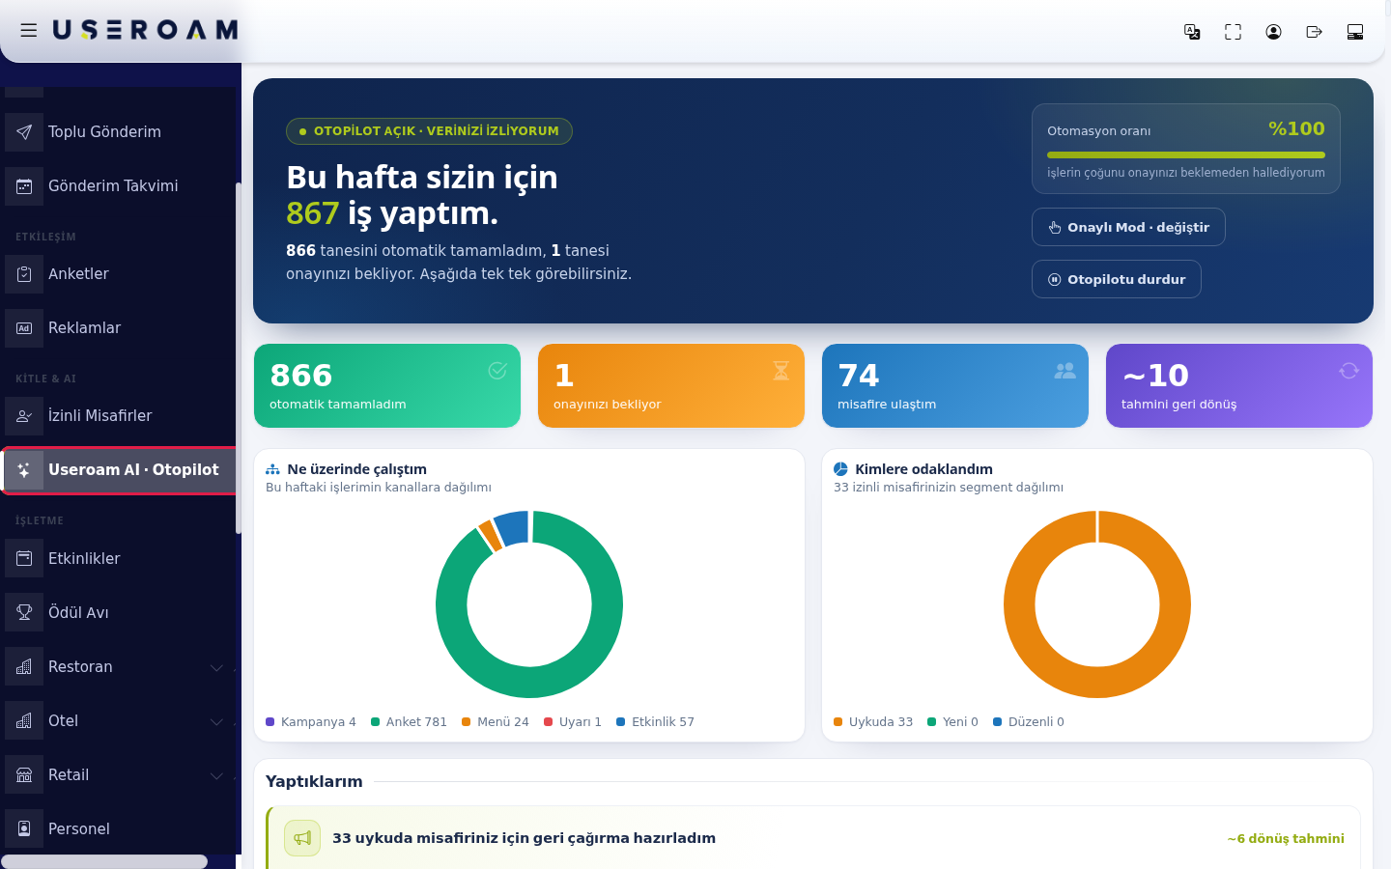The width and height of the screenshot is (1391, 869).
Task: Click the Useroam AI sparkle icon
Action: 24,470
